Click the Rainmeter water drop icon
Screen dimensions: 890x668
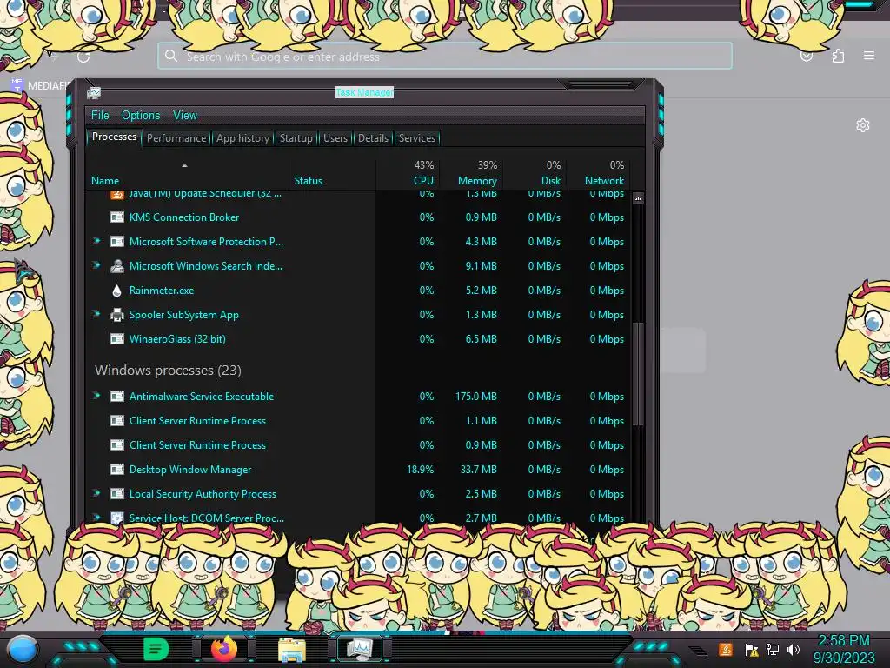[x=117, y=291]
